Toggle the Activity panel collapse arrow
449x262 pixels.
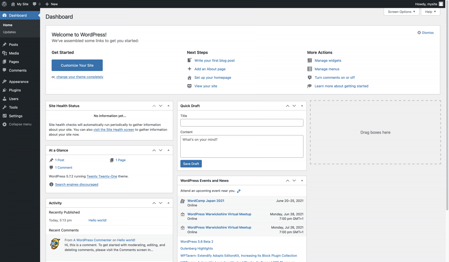(168, 203)
